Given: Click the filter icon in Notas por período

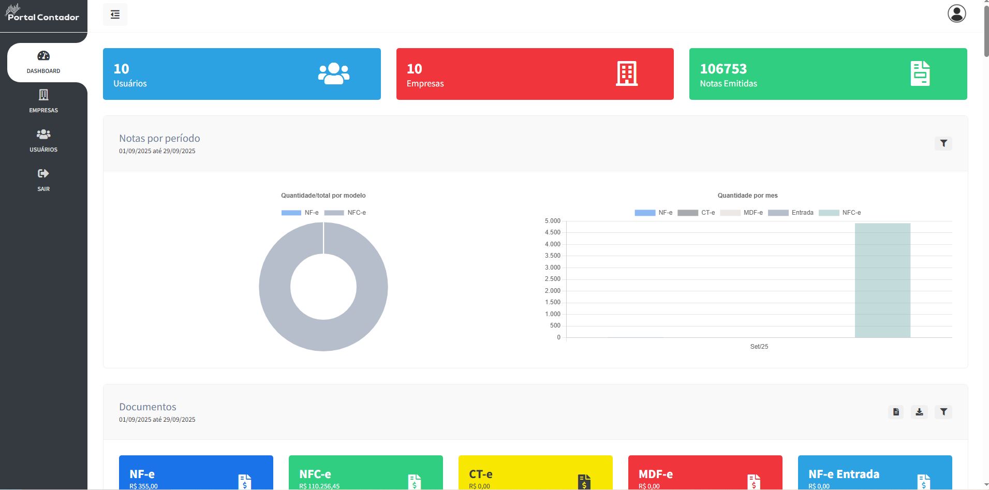Looking at the screenshot, I should pos(943,143).
